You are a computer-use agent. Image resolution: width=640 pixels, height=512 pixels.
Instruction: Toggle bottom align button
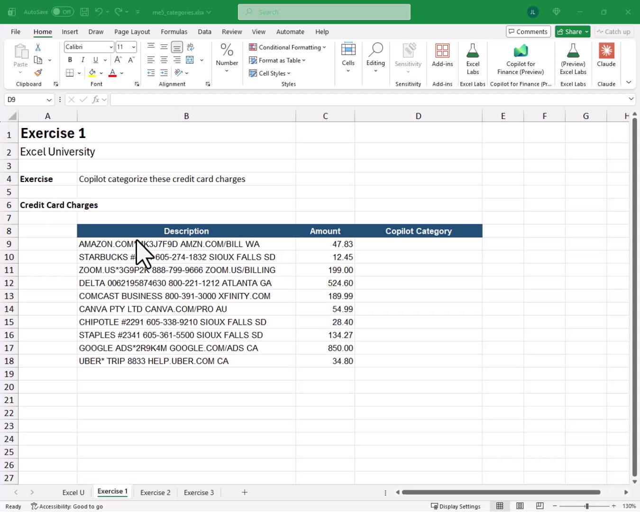point(177,47)
